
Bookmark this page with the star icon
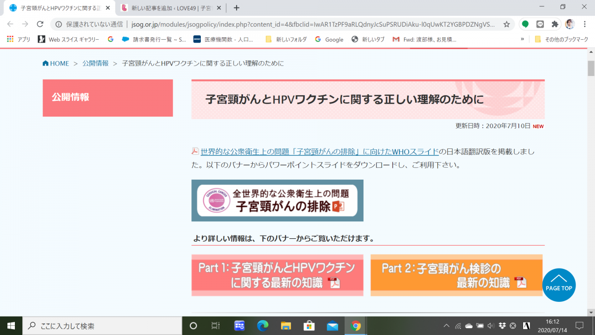tap(506, 24)
